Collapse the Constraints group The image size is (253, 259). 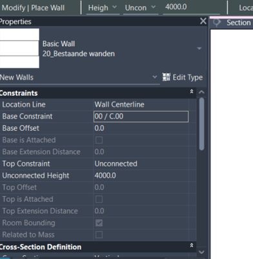point(192,92)
